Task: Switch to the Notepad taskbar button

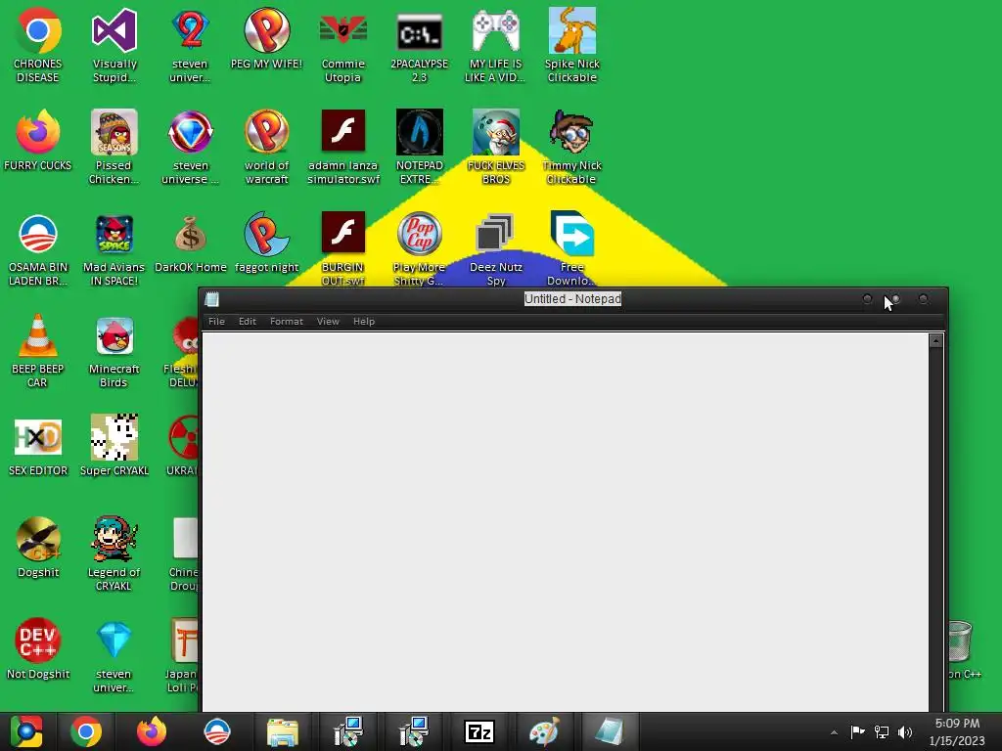Action: coord(610,731)
